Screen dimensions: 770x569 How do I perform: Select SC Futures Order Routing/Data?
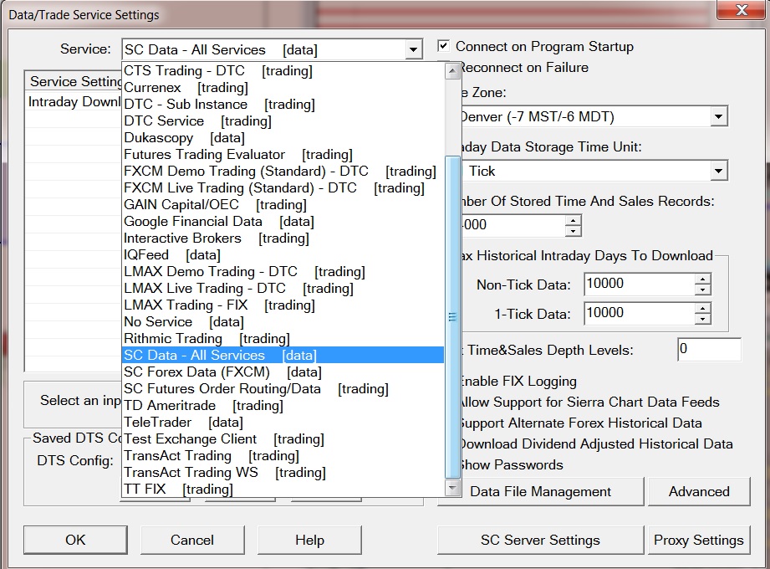(x=283, y=388)
